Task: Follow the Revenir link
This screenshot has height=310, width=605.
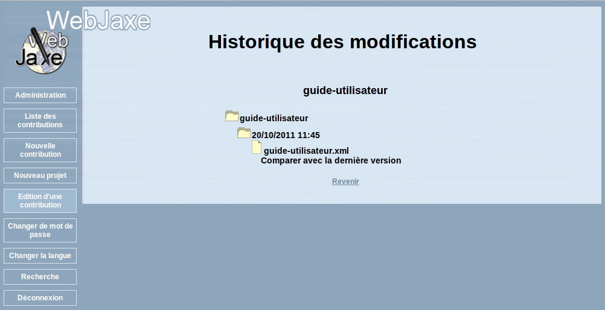Action: pos(345,182)
